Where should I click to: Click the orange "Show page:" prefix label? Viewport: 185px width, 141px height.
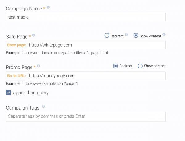point(17,45)
